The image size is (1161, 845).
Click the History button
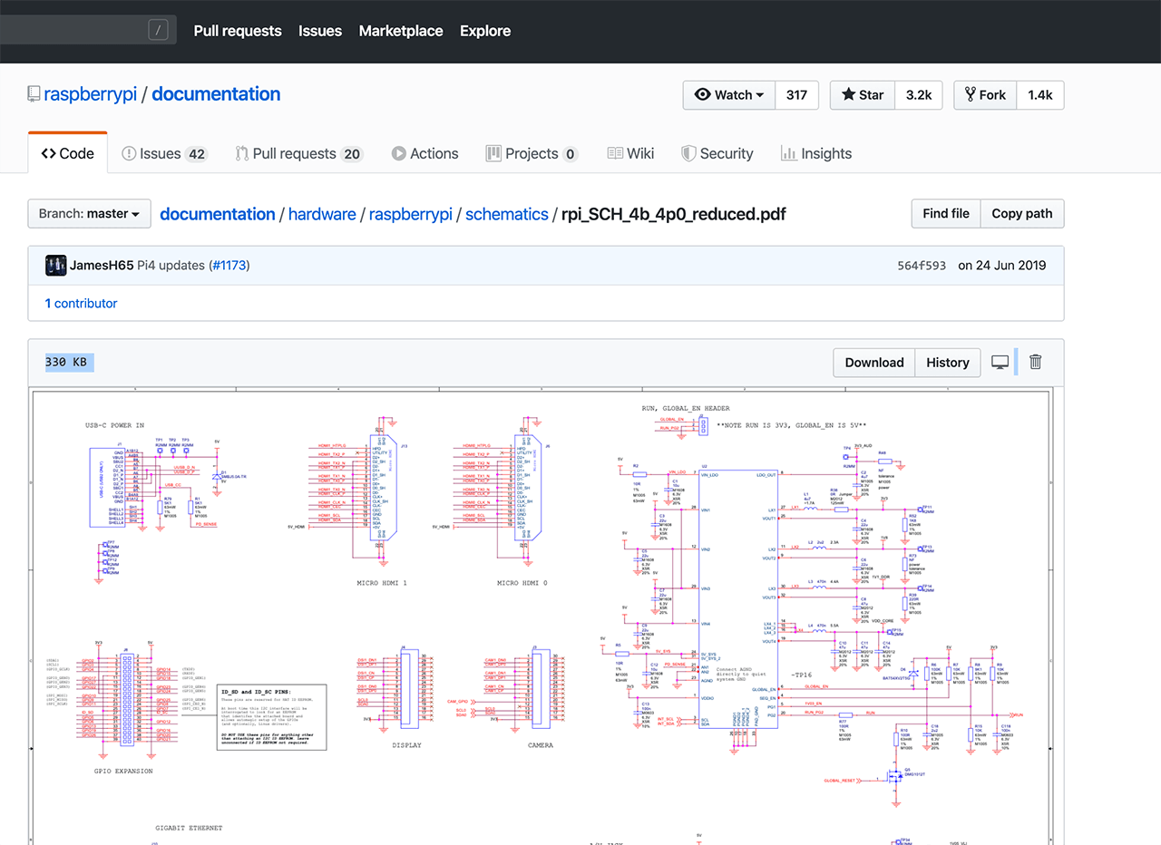[948, 363]
